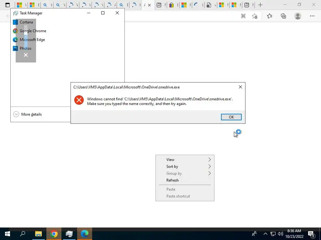Choose Group by in context menu
321x240 pixels.
pyautogui.click(x=185, y=173)
